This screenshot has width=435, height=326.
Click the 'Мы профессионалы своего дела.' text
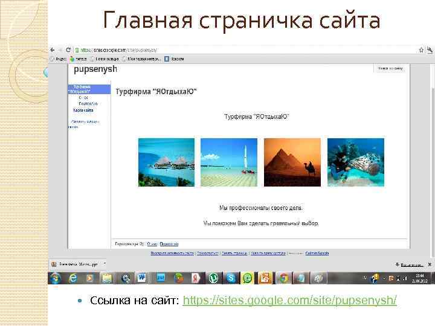pos(261,208)
